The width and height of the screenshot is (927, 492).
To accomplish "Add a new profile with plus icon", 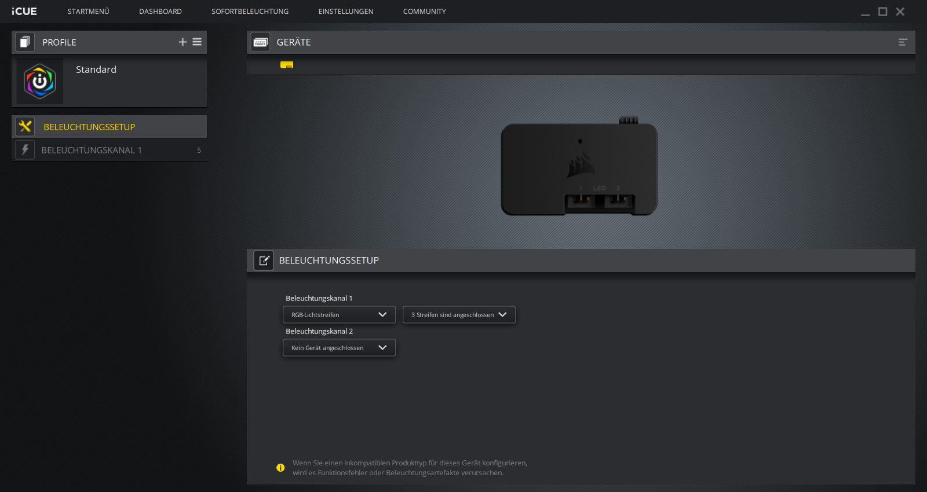I will pyautogui.click(x=183, y=42).
